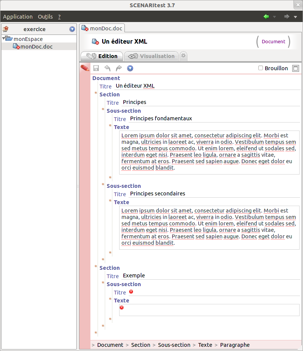The height and width of the screenshot is (351, 303).
Task: Switch to the monDoc.doc document tab
Action: 102,28
